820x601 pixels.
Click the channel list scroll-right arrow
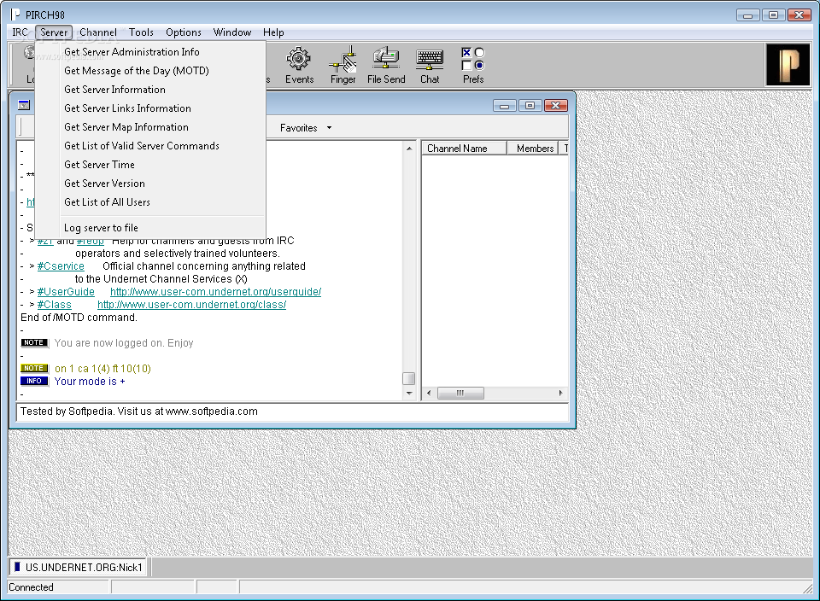click(x=560, y=393)
